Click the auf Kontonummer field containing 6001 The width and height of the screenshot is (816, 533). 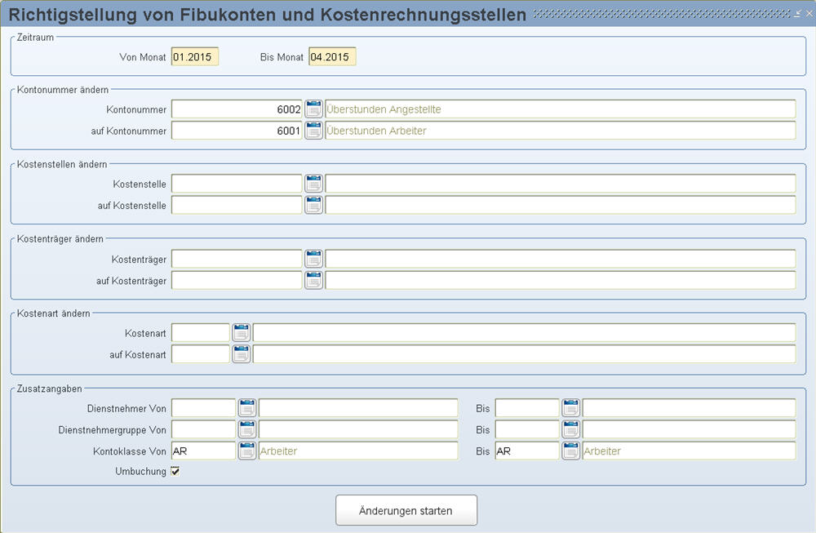coord(237,131)
